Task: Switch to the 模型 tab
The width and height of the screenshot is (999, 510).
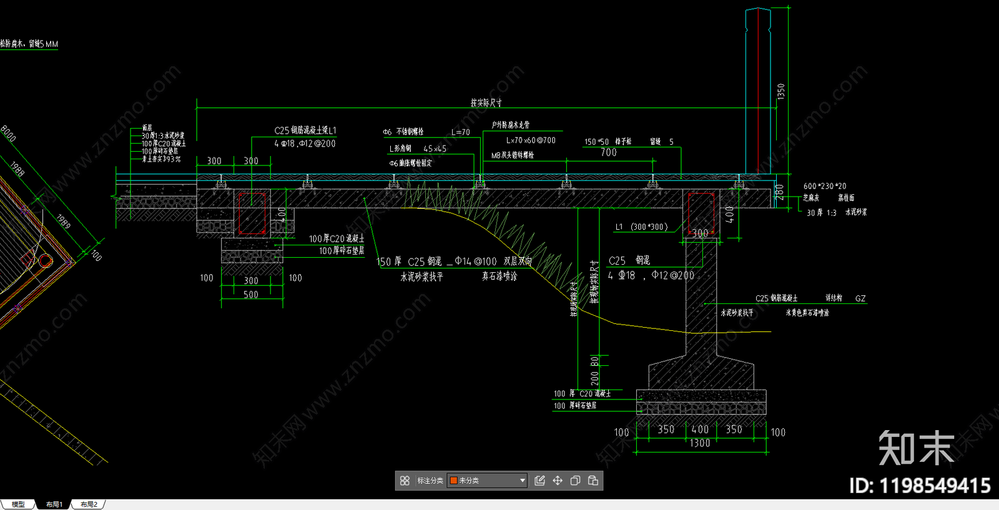Action: click(18, 504)
